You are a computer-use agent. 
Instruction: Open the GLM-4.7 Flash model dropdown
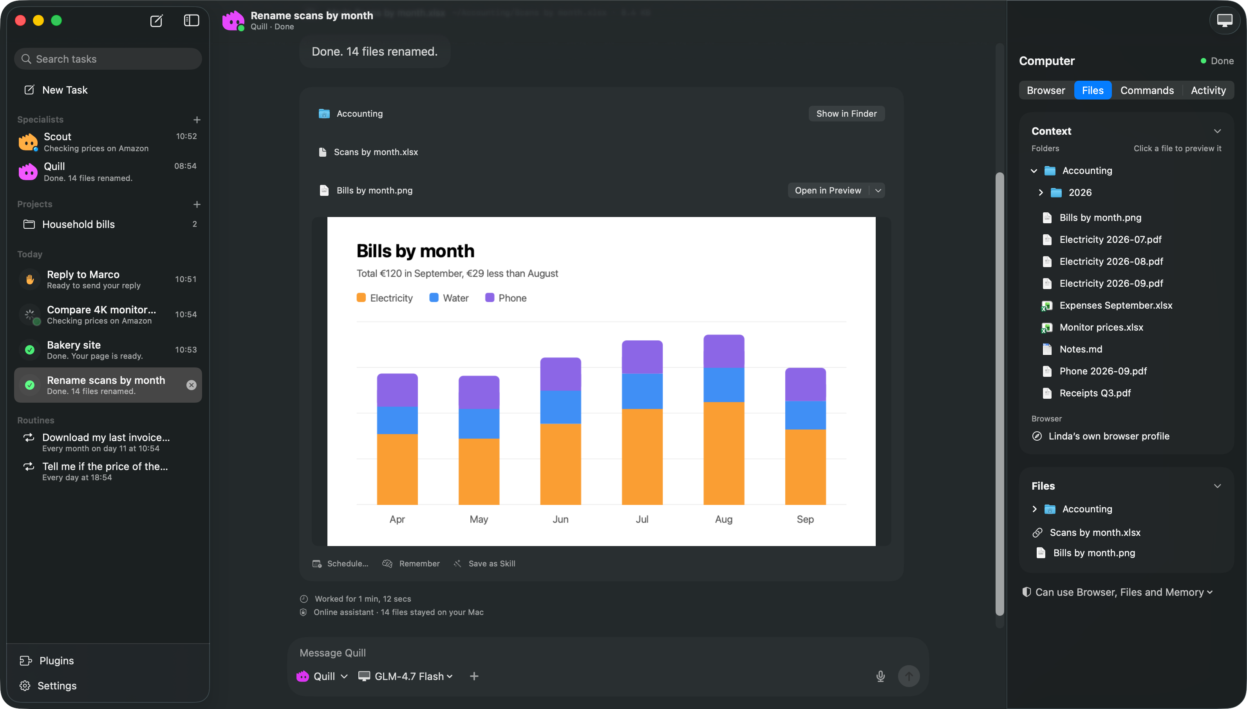pyautogui.click(x=405, y=676)
